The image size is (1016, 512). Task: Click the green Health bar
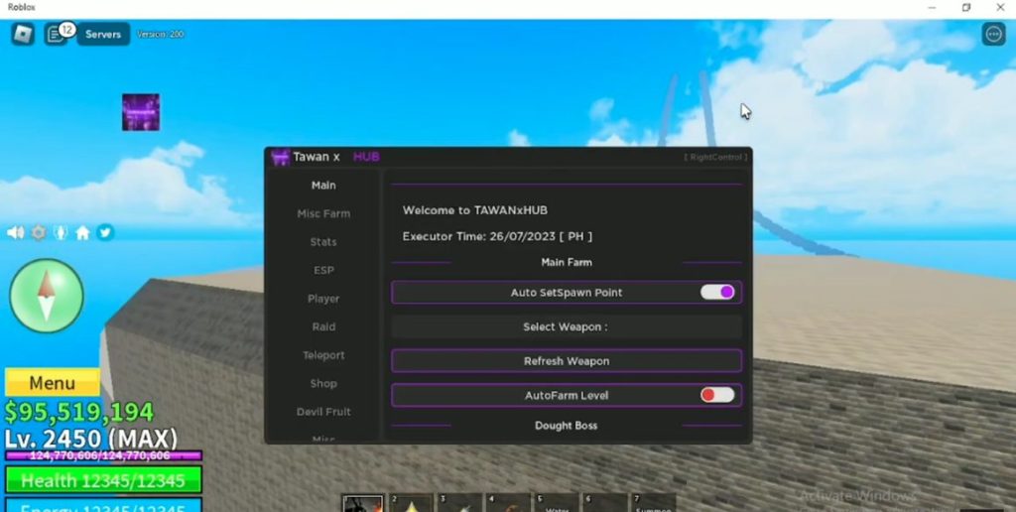[x=103, y=480]
